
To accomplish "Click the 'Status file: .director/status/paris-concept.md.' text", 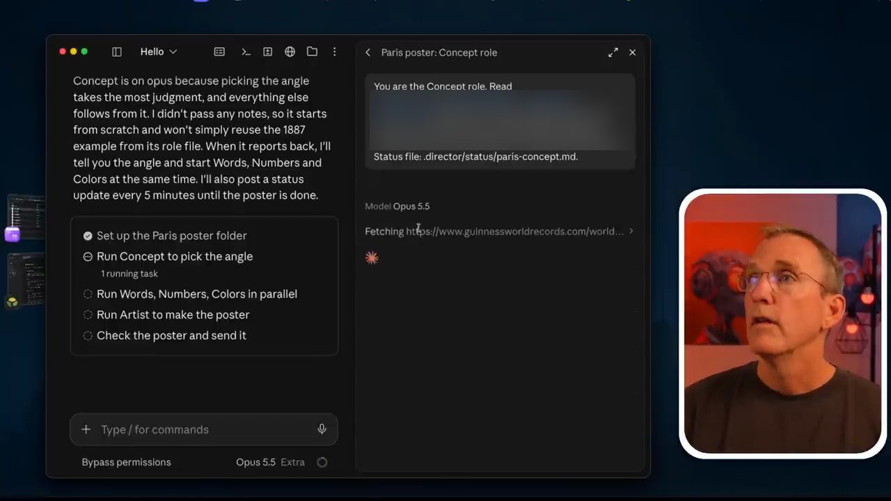I will pos(476,157).
